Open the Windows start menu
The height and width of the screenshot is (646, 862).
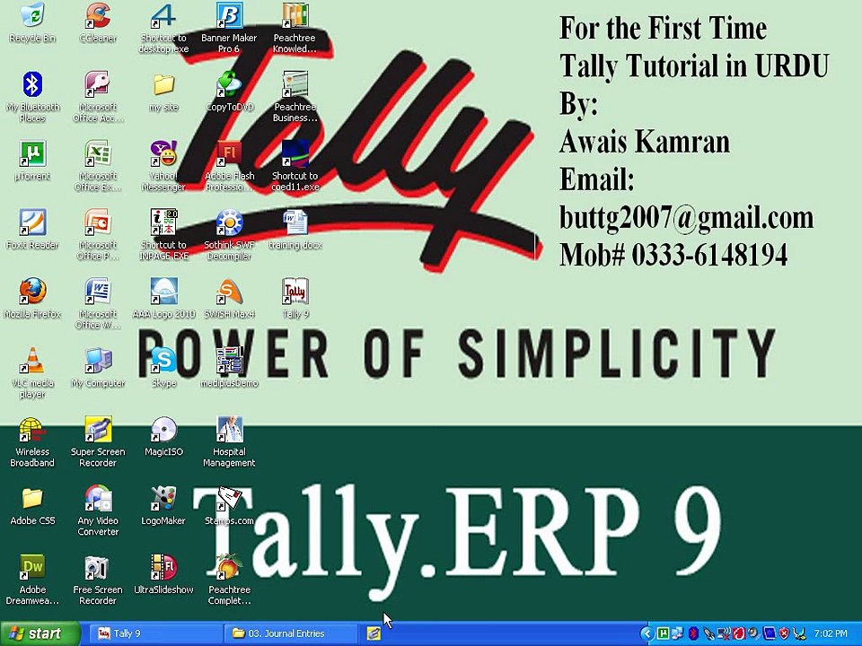(40, 633)
